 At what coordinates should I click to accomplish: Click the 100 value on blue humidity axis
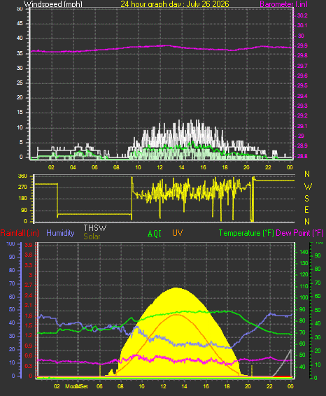(x=11, y=244)
